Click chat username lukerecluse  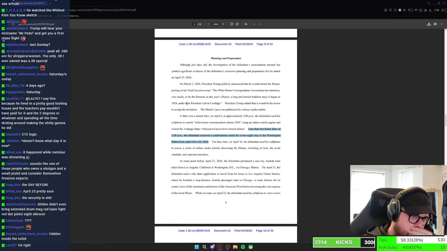point(14,221)
